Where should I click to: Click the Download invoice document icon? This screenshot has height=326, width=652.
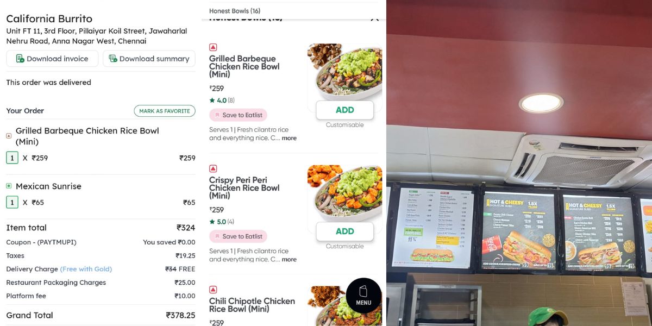[20, 59]
